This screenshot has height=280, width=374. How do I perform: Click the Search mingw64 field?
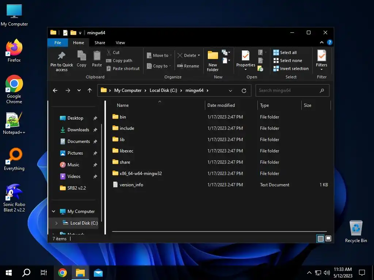293,90
